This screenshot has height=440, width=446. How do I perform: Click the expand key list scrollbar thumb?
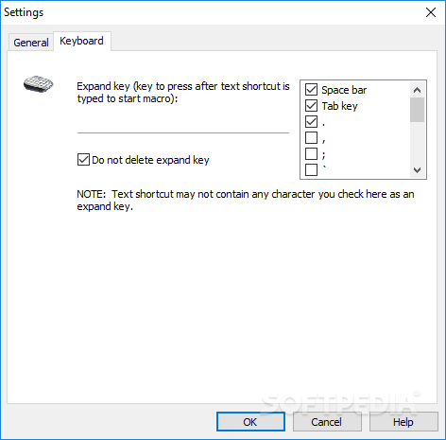(417, 110)
